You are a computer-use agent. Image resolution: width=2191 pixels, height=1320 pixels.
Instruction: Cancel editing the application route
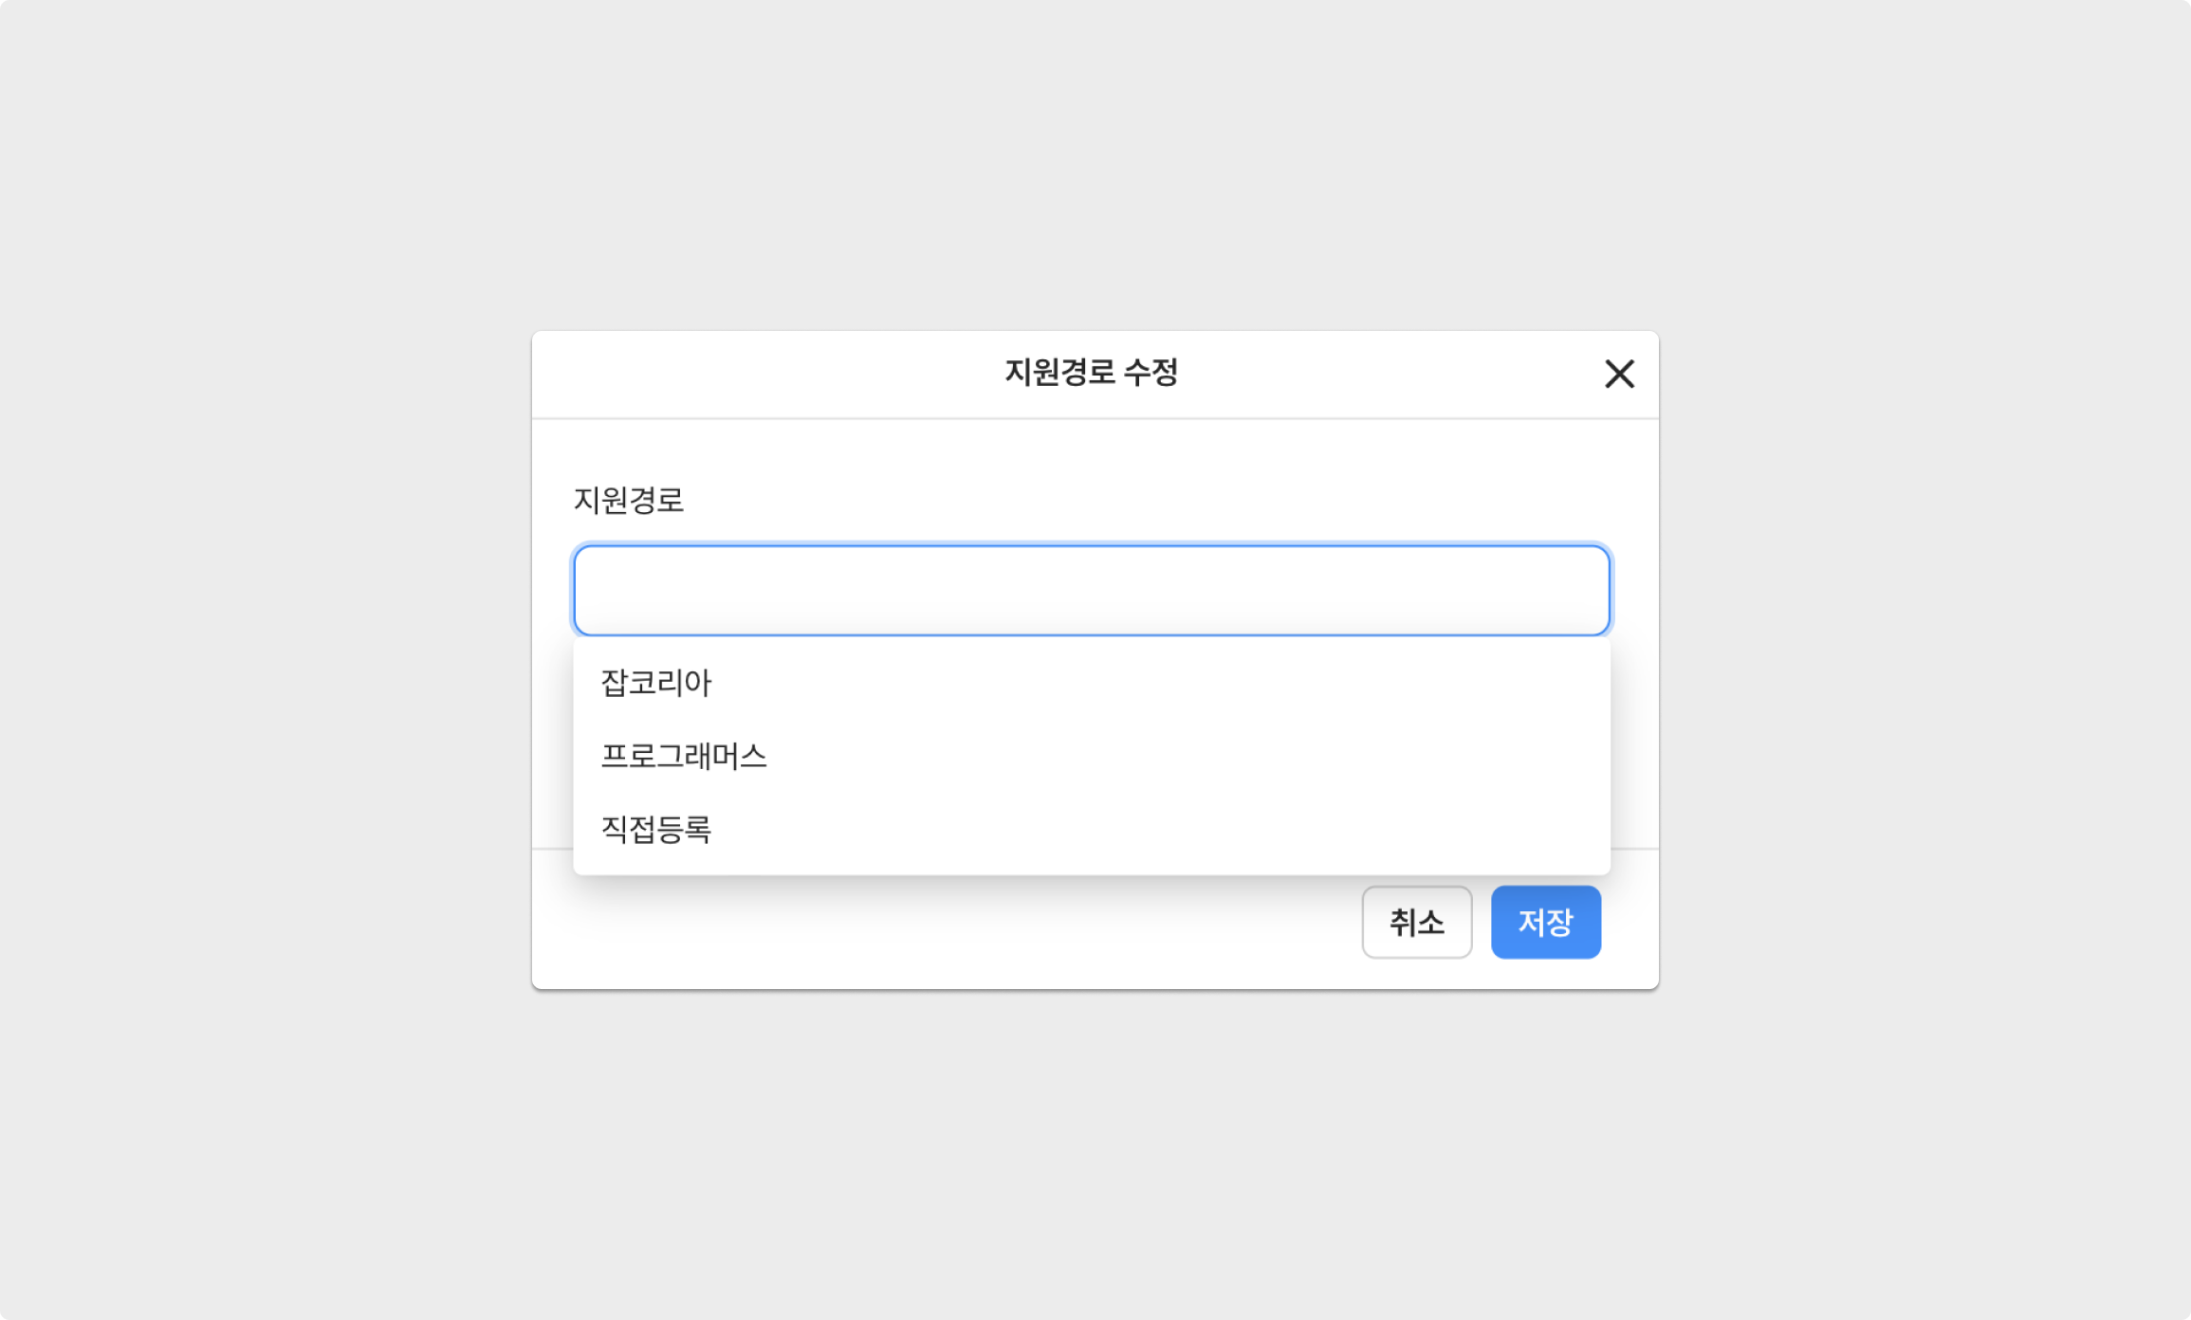click(1416, 922)
